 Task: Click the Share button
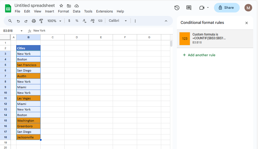[x=226, y=8]
